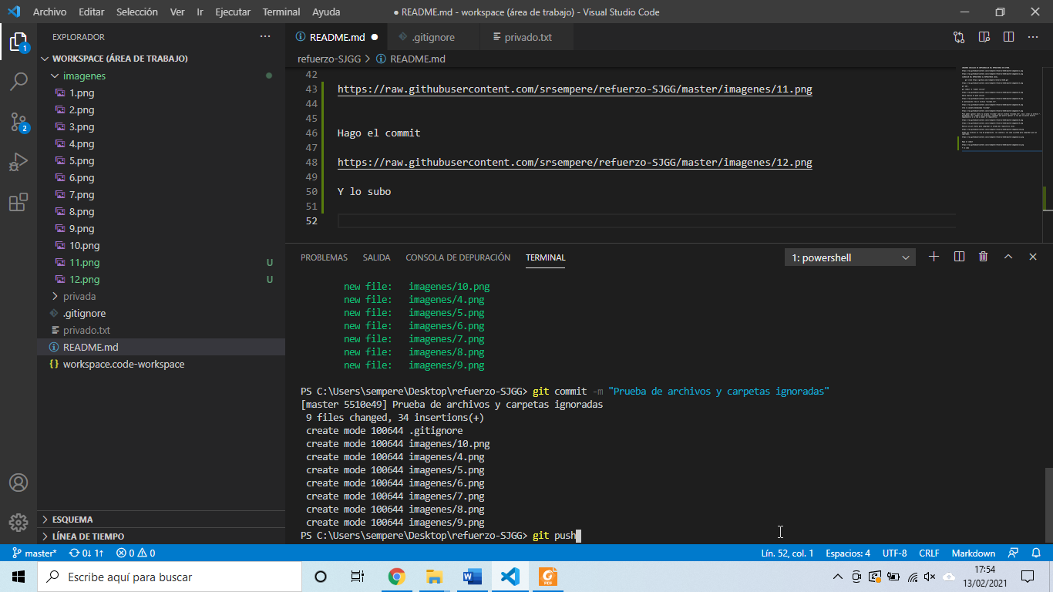The image size is (1053, 592).
Task: Click the errors and warnings status indicator
Action: coord(136,553)
